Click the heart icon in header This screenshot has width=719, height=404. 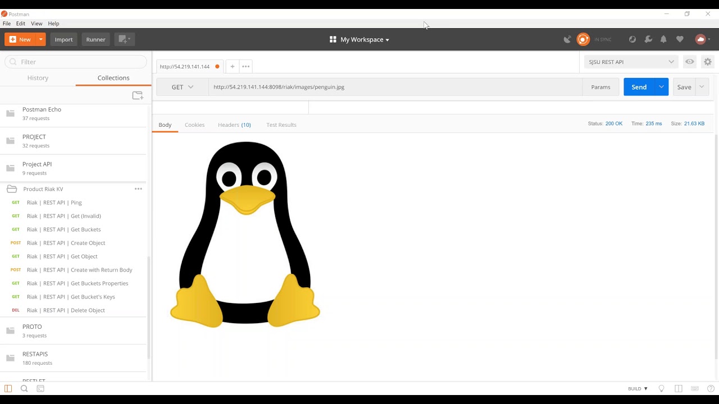[680, 39]
